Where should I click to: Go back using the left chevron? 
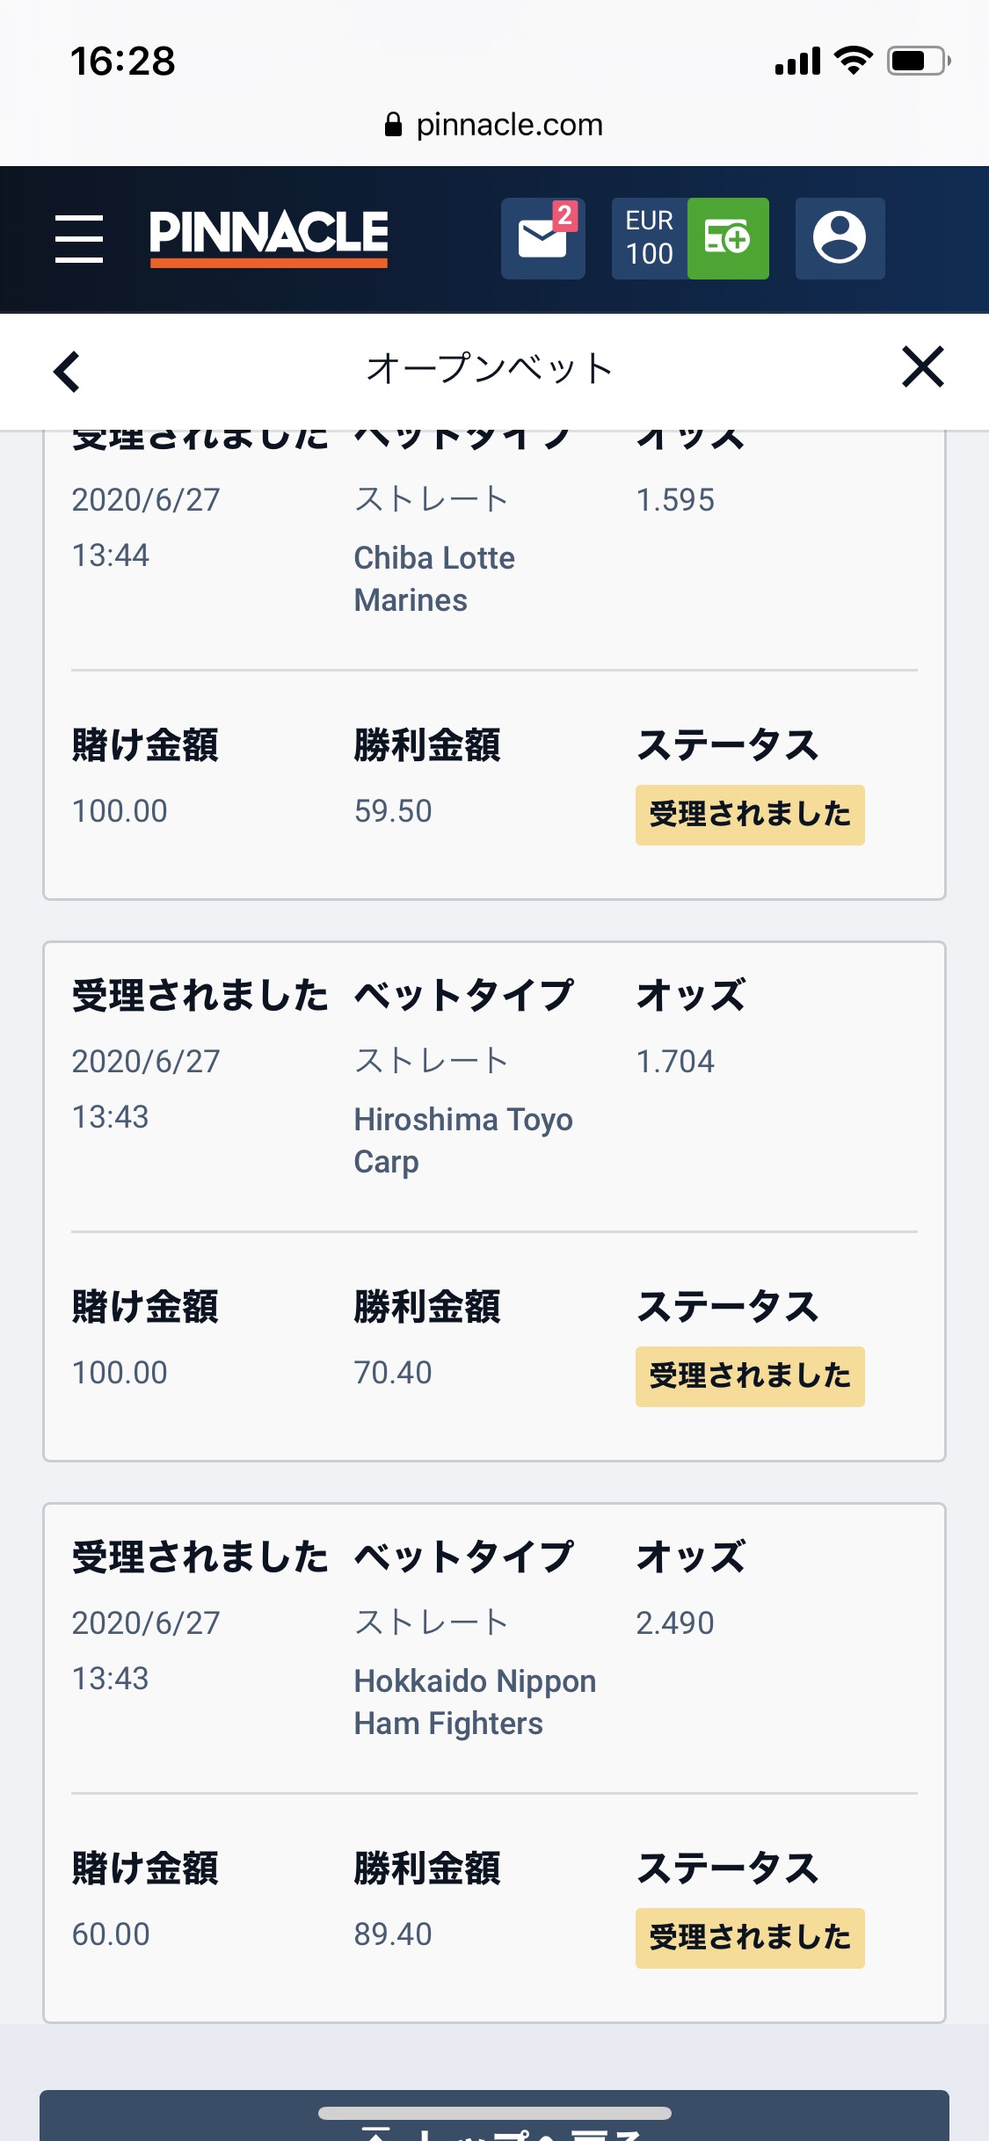tap(67, 371)
